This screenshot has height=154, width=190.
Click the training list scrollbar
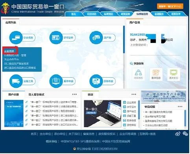(139, 110)
